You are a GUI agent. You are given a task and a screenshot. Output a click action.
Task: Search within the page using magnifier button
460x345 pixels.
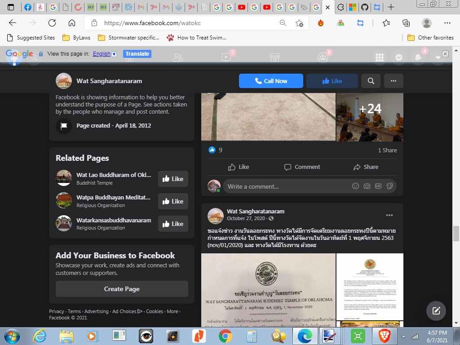(371, 81)
